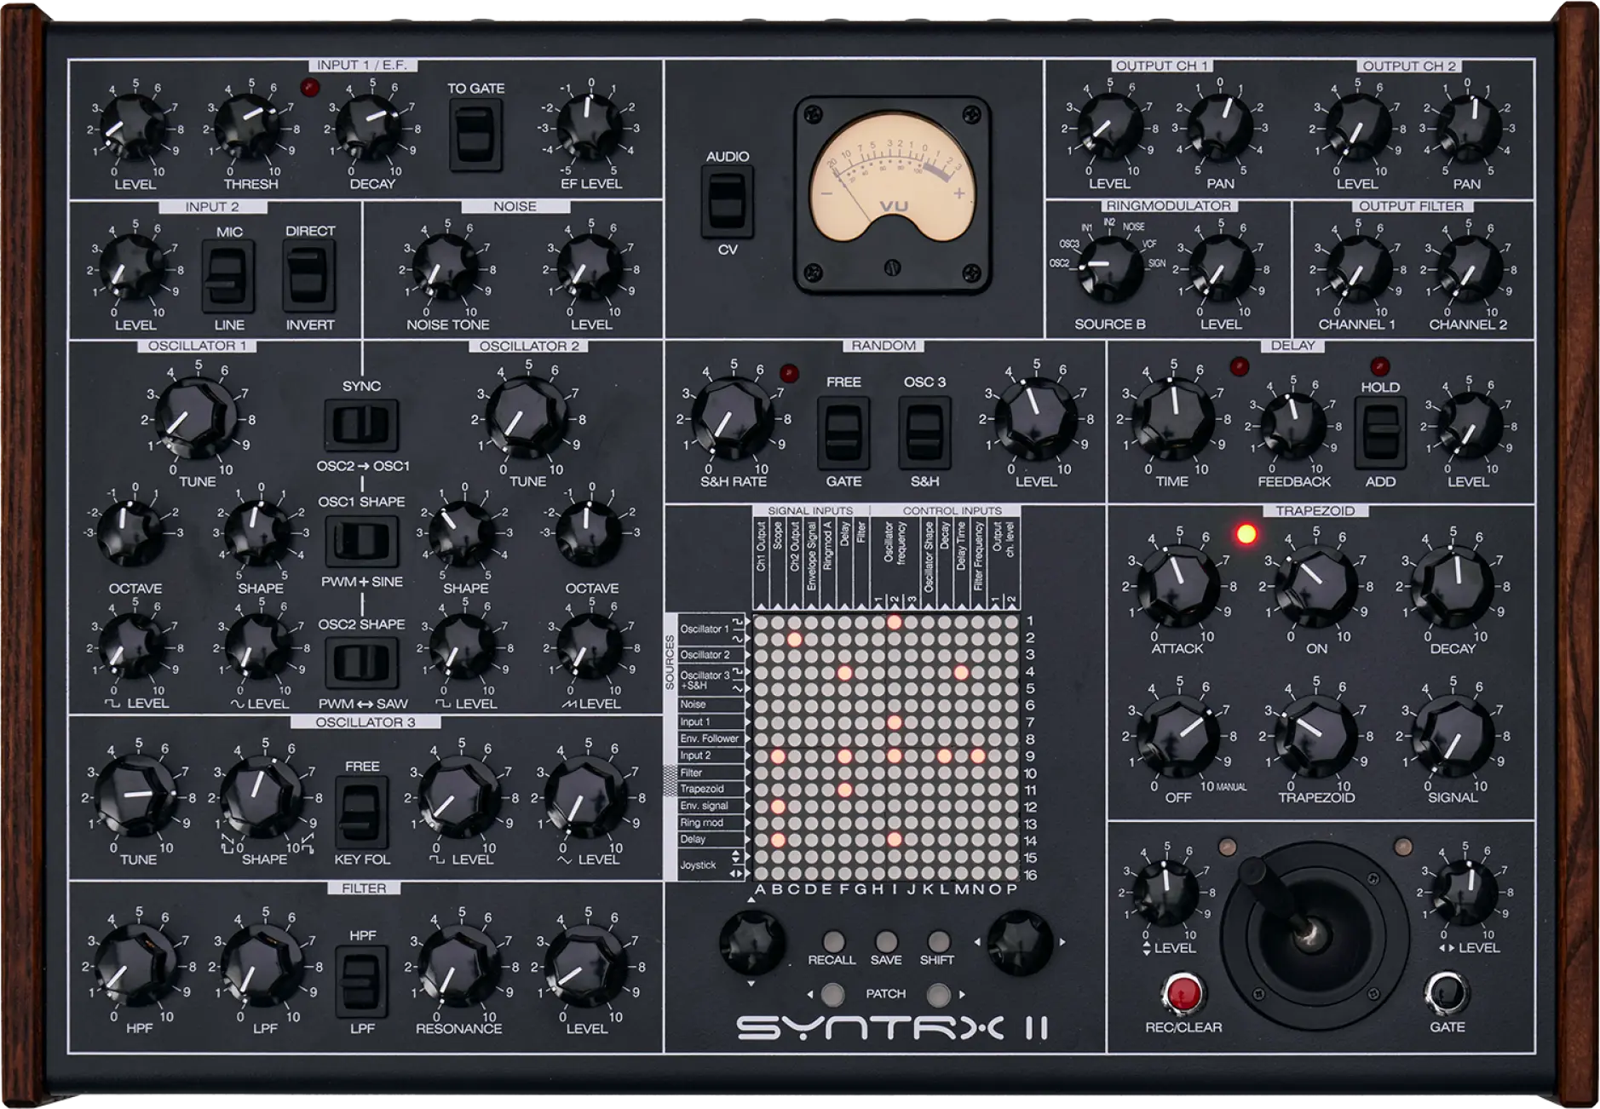
Task: Click the filter RESONANCE knob
Action: point(460,967)
